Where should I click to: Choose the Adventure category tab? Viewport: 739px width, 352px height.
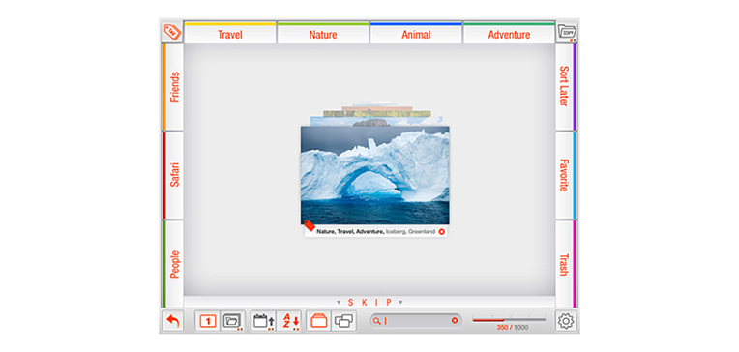click(x=509, y=33)
